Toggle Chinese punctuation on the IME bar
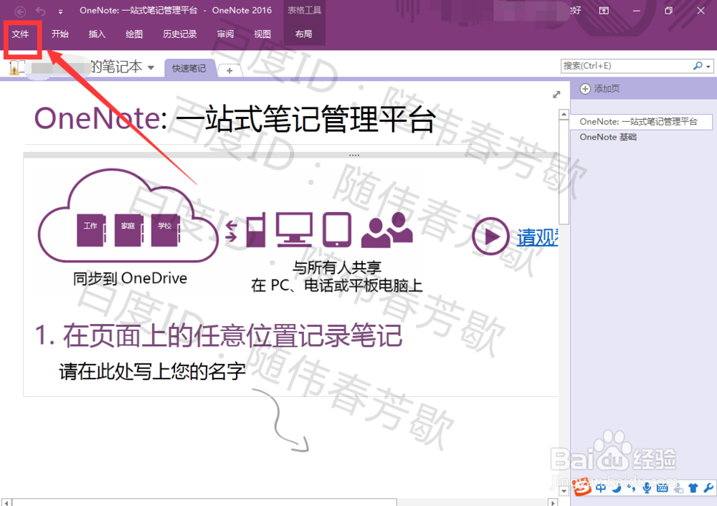717x506 pixels. (631, 487)
